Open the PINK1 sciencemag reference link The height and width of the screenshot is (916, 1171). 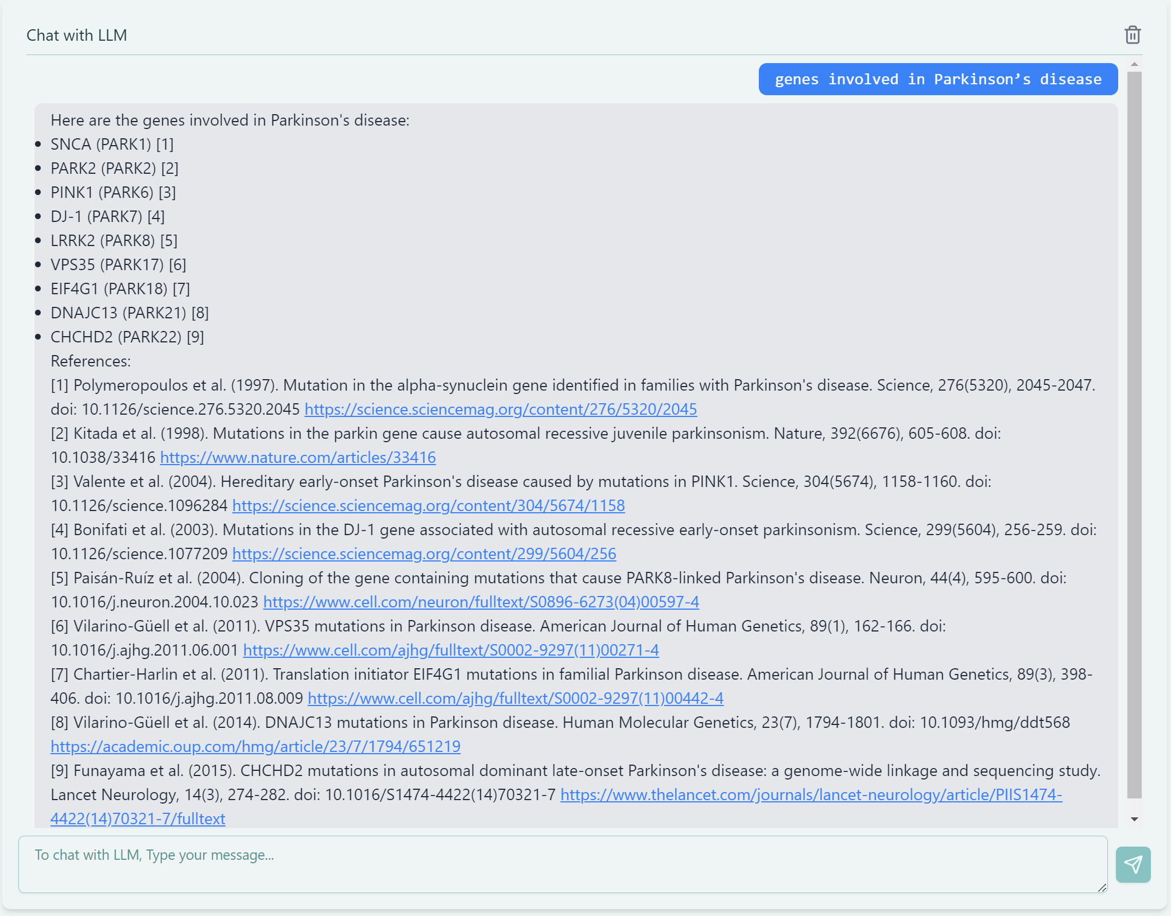click(x=428, y=506)
